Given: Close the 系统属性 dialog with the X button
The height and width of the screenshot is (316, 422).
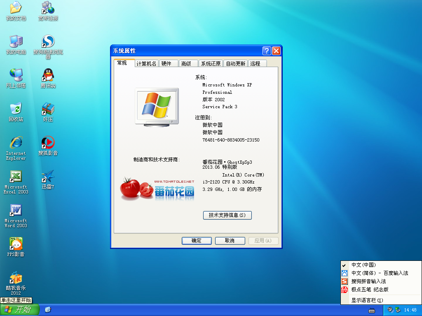Looking at the screenshot, I should click(x=277, y=51).
